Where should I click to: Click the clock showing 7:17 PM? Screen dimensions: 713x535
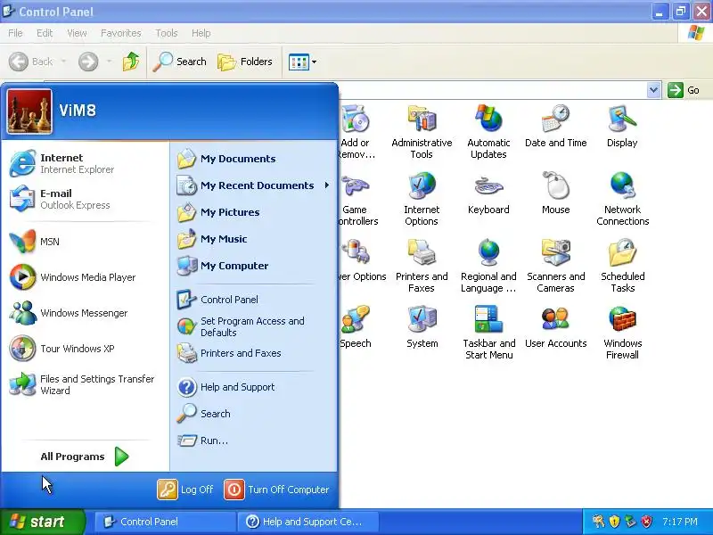tap(680, 522)
